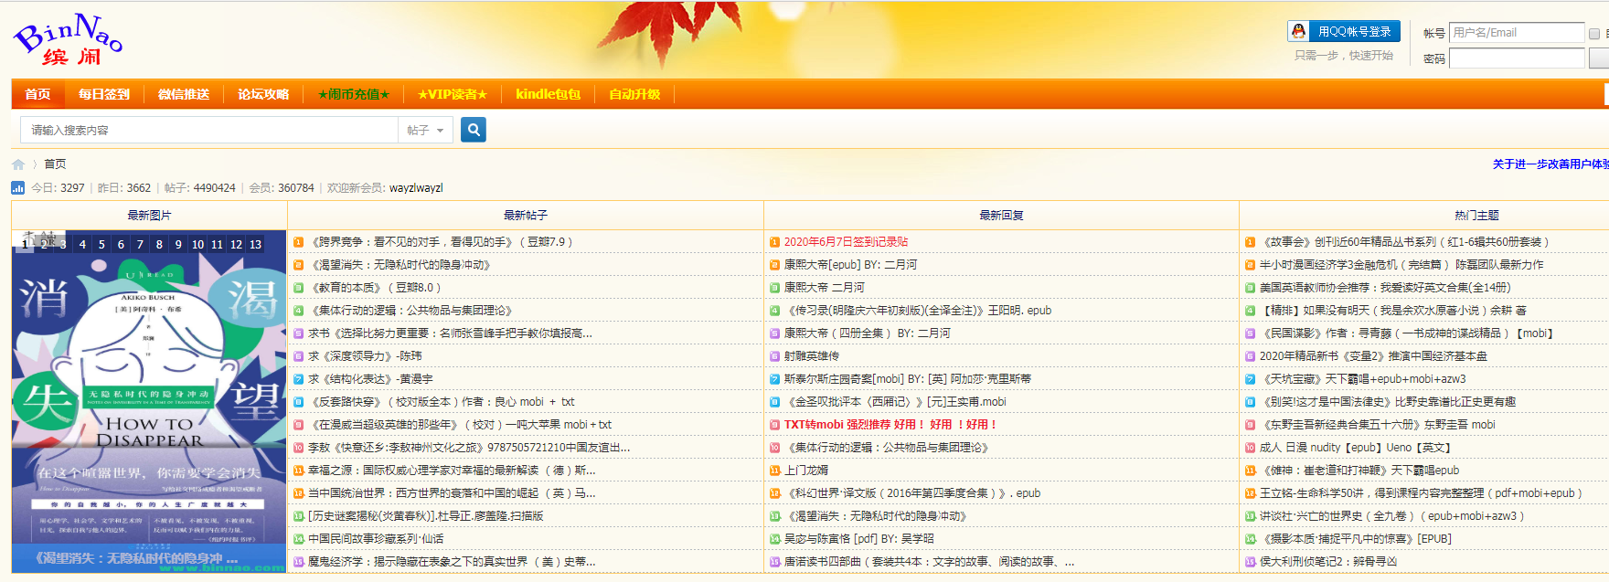Open 半小时漫画经济学3金融危机 topic
This screenshot has height=582, width=1609.
[x=1401, y=265]
